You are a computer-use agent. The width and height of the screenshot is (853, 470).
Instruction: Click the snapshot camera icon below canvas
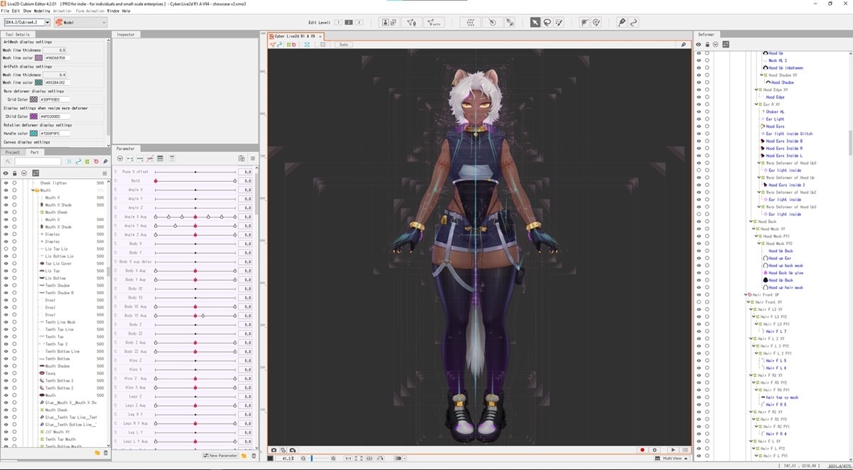coord(274,450)
